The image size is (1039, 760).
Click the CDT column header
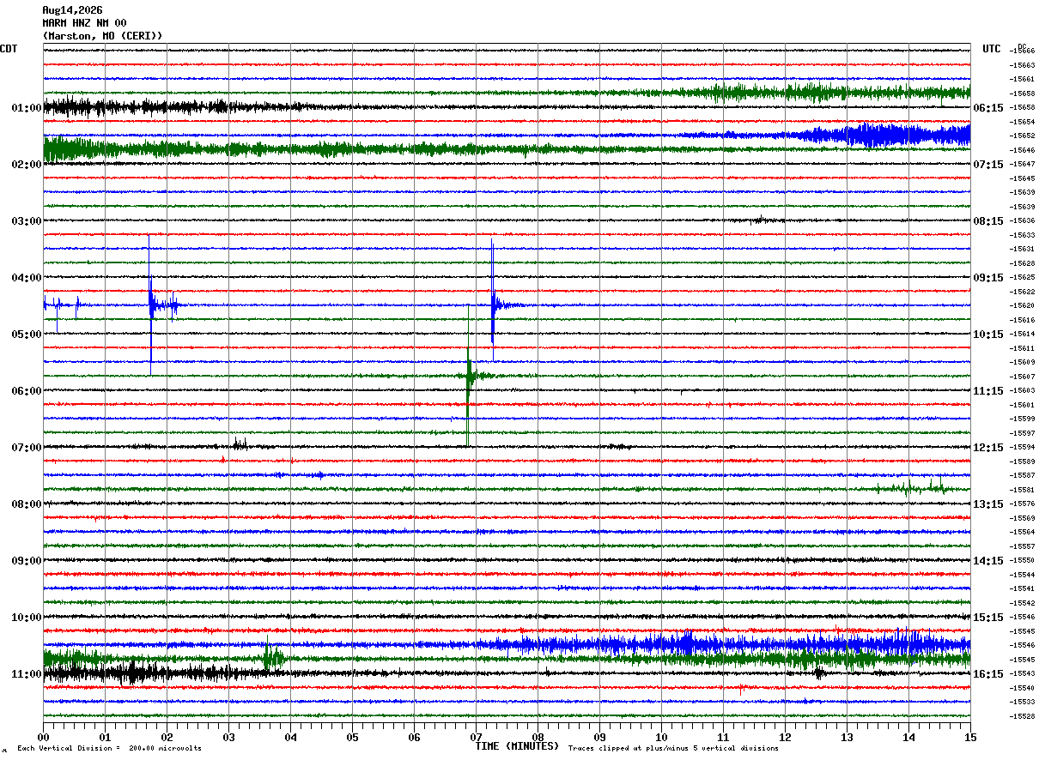click(x=9, y=49)
